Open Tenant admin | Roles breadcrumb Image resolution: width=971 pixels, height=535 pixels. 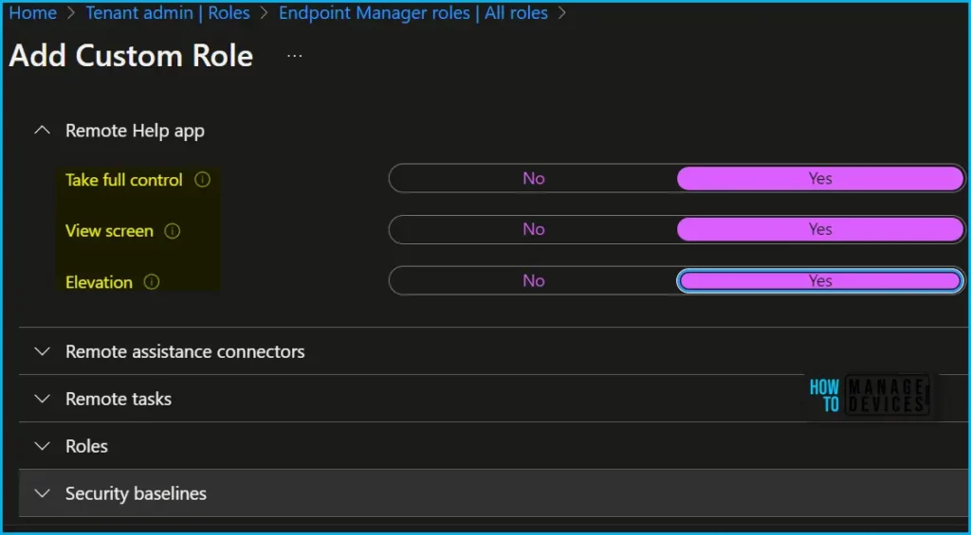pyautogui.click(x=168, y=13)
